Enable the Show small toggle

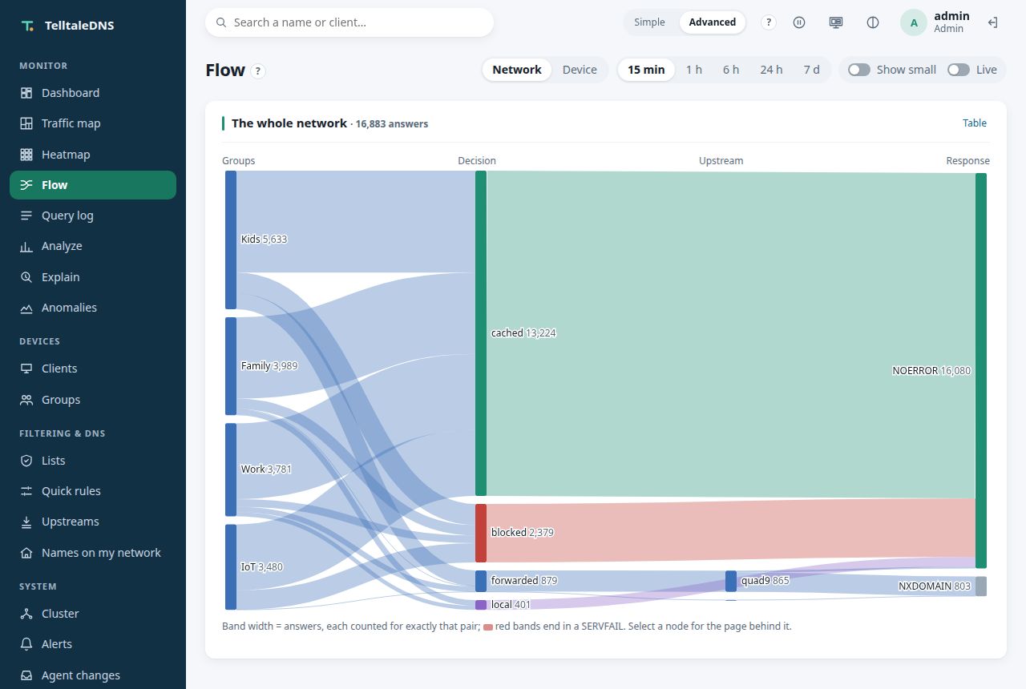point(859,70)
